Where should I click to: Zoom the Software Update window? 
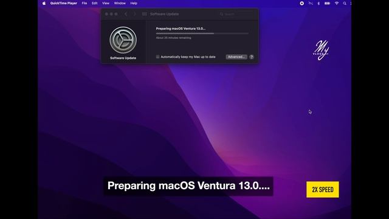[x=116, y=14]
